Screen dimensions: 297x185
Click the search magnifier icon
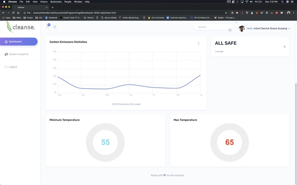coord(230,30)
